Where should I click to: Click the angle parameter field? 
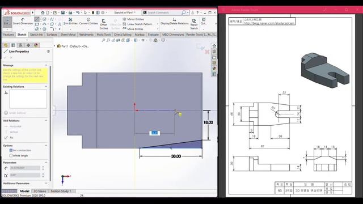tap(25, 175)
